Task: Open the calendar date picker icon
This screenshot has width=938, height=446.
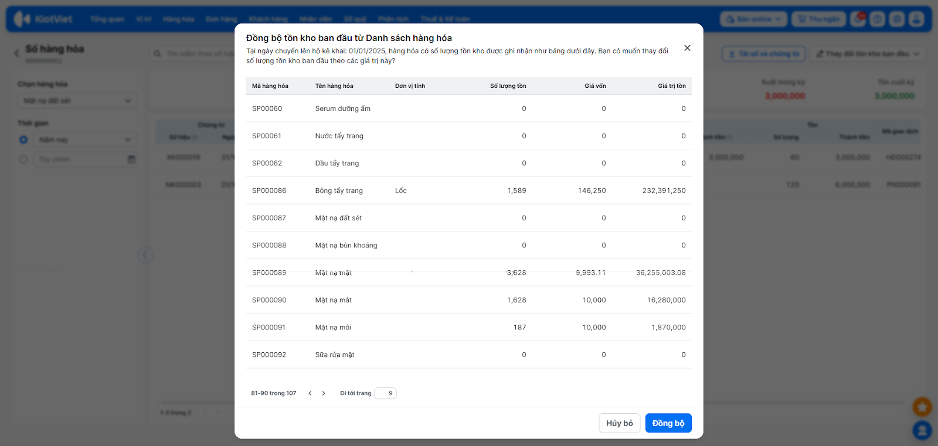Action: click(x=131, y=159)
